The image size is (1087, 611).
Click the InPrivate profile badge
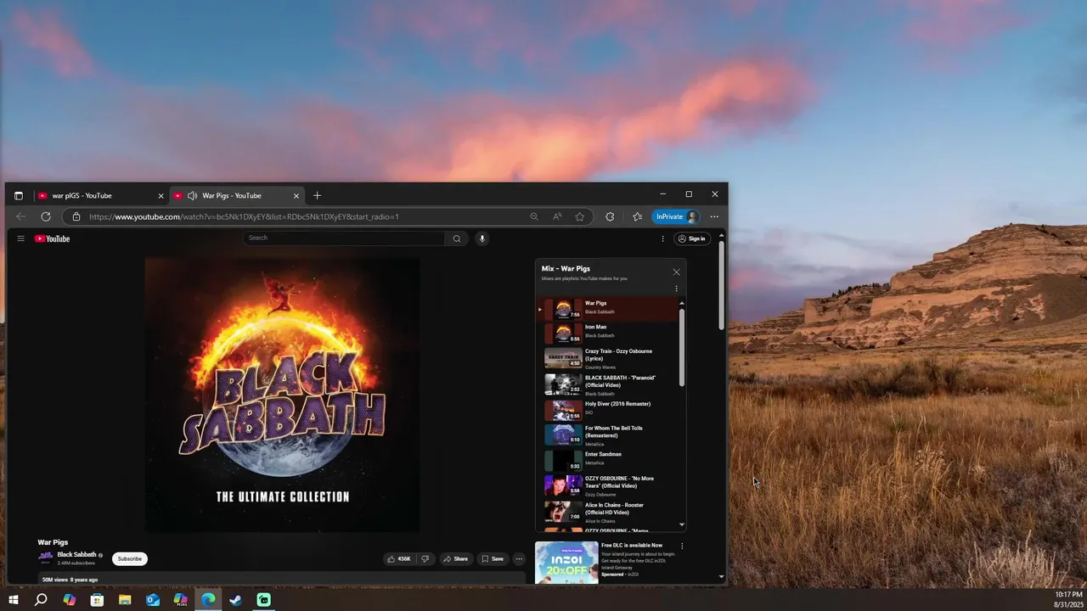pyautogui.click(x=677, y=216)
